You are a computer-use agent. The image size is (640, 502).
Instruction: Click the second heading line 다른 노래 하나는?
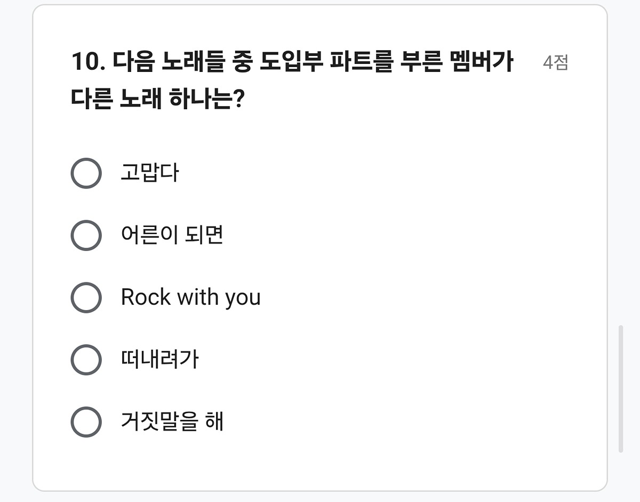tap(157, 100)
